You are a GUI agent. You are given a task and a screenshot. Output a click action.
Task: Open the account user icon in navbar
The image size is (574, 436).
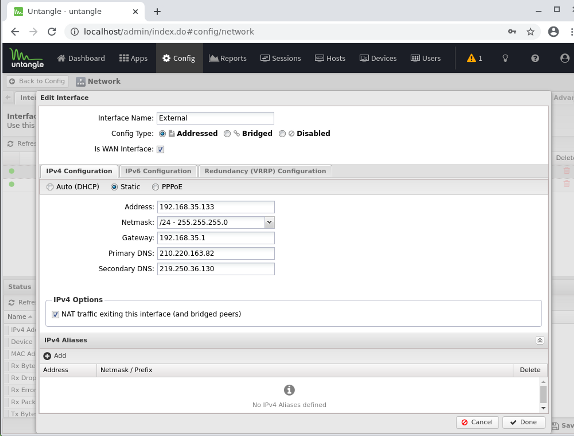[x=565, y=58]
